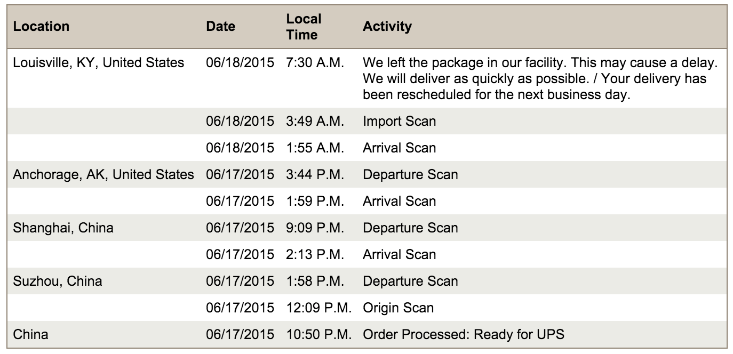The image size is (733, 354).
Task: Click the delivery rescheduled delay message
Action: (540, 79)
